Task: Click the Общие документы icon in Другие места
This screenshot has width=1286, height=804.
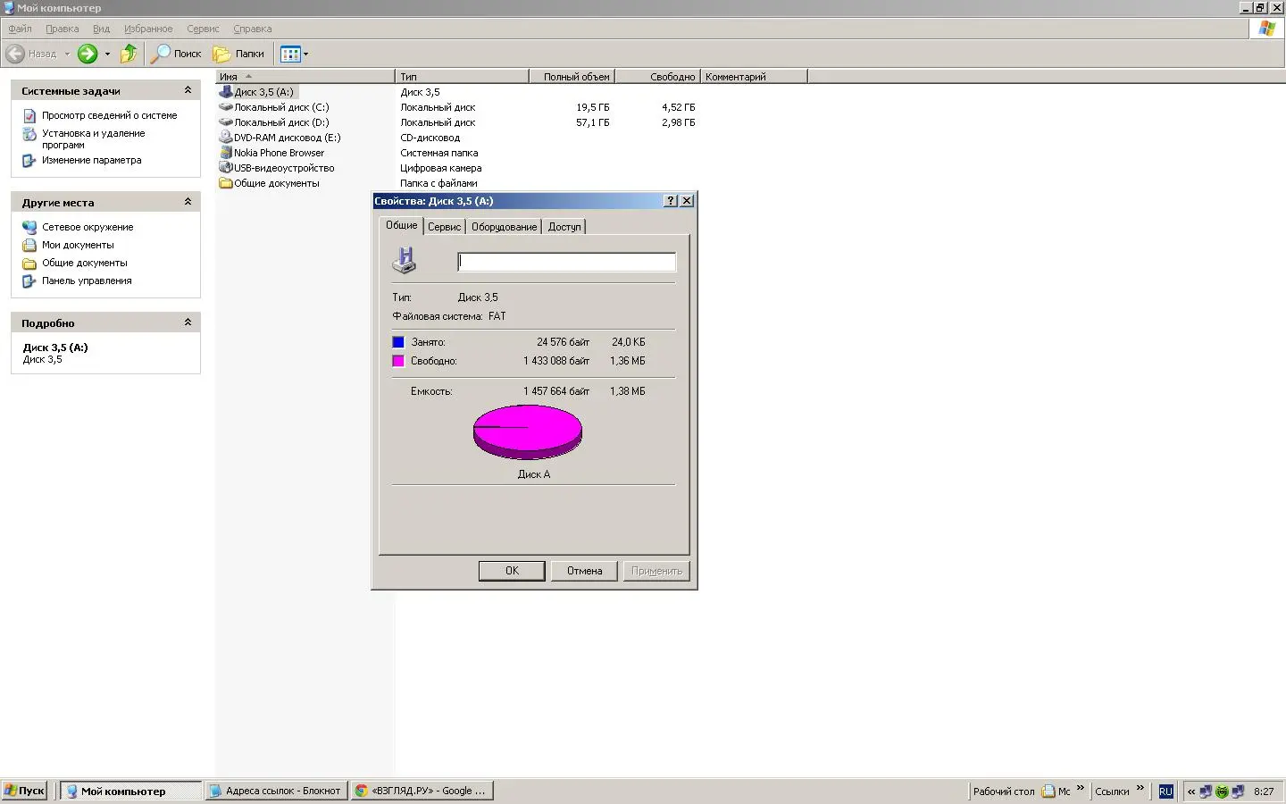Action: click(29, 263)
